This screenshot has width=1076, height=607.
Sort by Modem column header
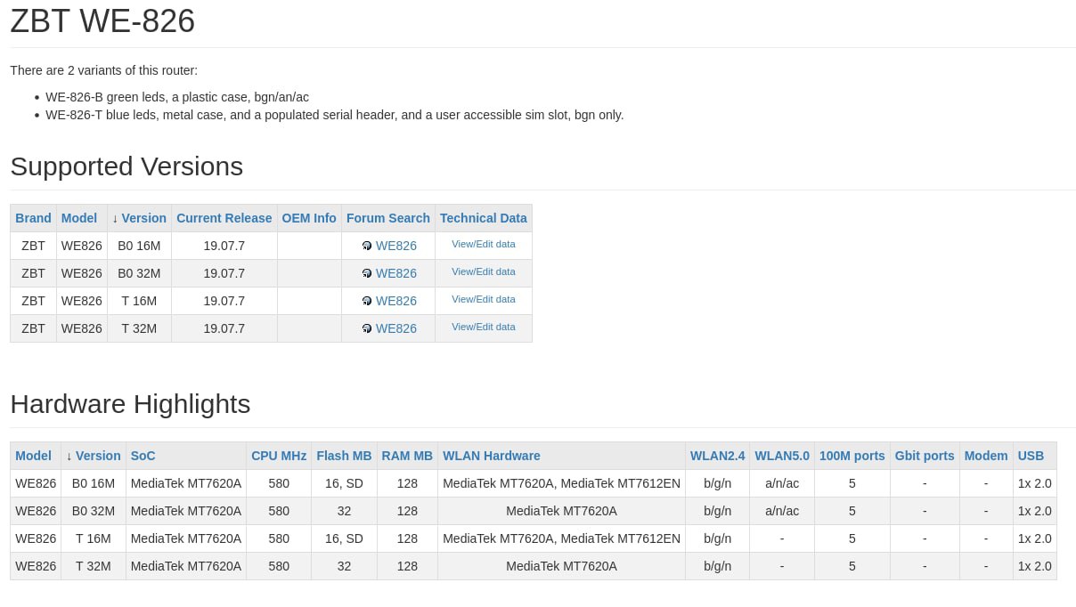tap(986, 456)
